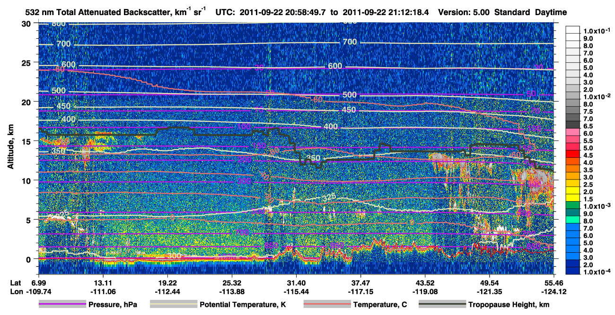Image resolution: width=615 pixels, height=315 pixels.
Task: Click the longitude value -113.88
Action: click(231, 291)
